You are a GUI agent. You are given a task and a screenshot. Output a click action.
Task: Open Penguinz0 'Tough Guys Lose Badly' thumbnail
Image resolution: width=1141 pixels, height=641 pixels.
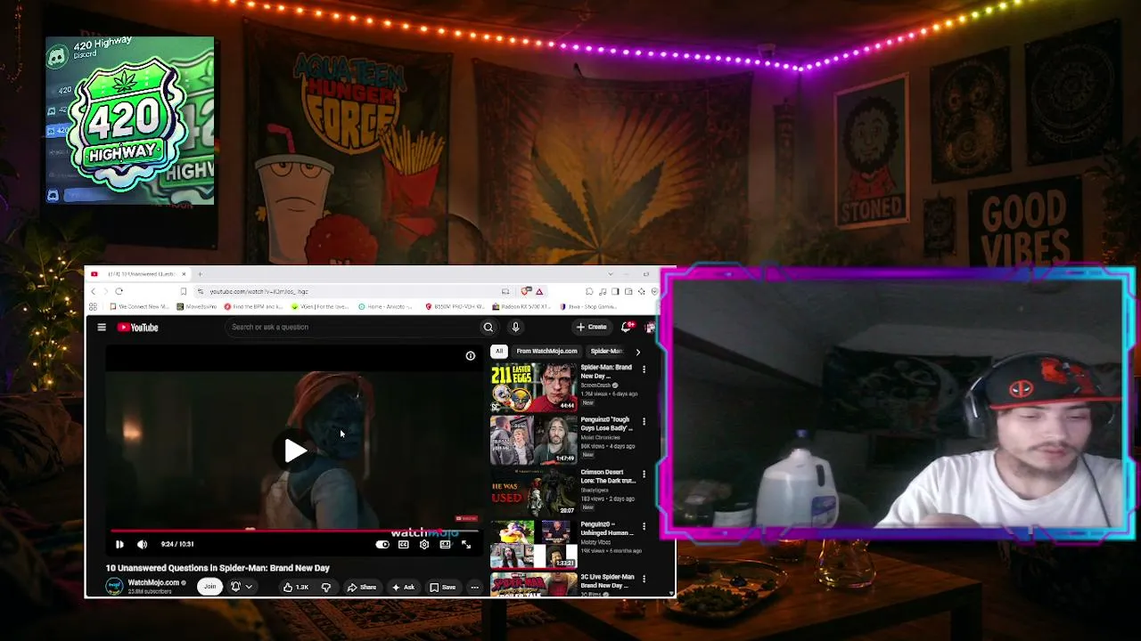533,440
